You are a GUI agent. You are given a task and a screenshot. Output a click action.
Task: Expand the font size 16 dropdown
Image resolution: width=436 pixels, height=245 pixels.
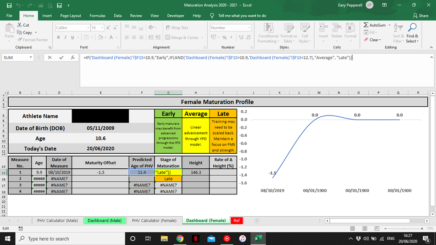pos(102,28)
